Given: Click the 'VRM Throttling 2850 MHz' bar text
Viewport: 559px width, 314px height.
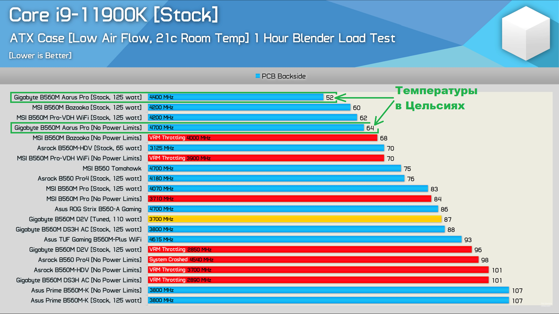Looking at the screenshot, I should pos(180,250).
